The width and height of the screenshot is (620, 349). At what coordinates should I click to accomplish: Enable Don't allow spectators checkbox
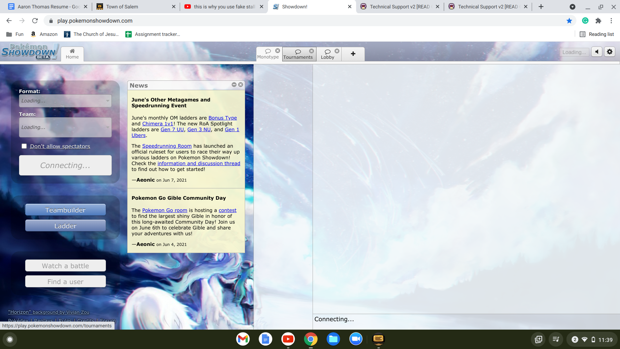point(24,146)
